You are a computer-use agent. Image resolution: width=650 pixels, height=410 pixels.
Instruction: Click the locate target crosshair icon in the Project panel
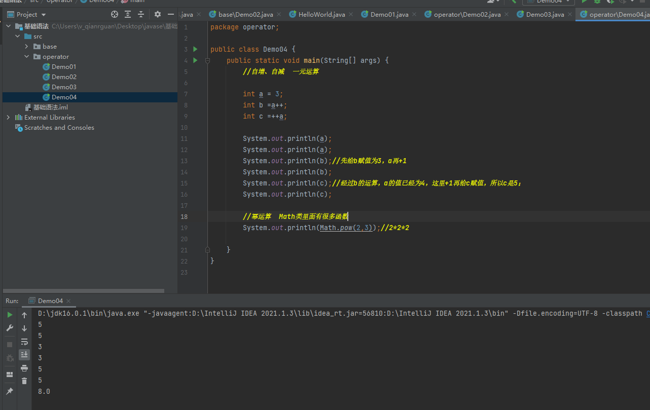point(115,15)
